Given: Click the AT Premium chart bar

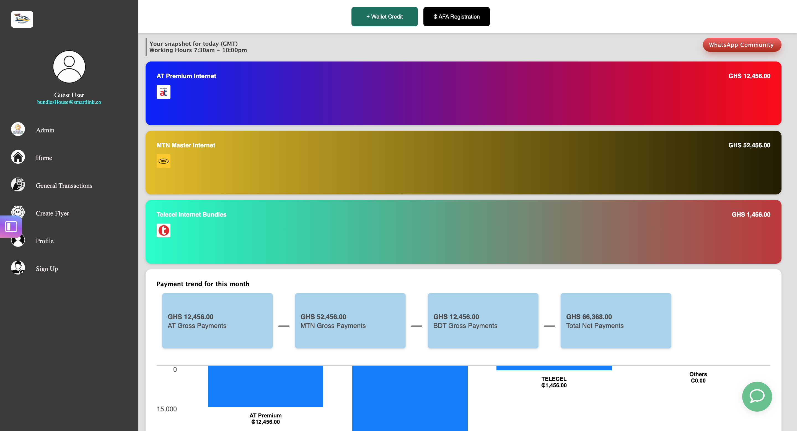Looking at the screenshot, I should tap(265, 386).
